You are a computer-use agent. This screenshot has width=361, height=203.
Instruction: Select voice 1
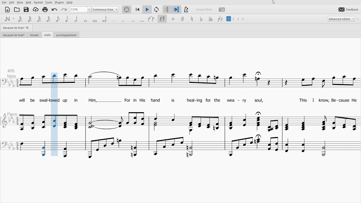(x=229, y=19)
